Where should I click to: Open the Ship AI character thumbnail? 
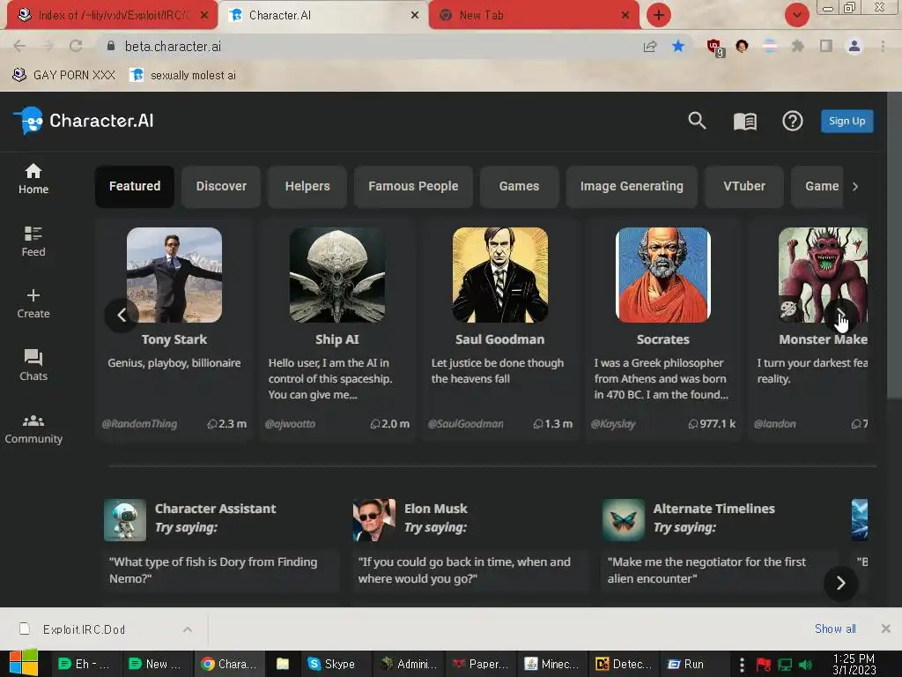337,275
